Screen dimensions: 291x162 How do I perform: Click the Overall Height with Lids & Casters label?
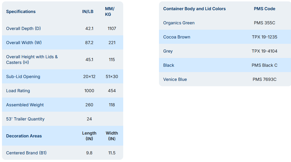tap(32, 59)
